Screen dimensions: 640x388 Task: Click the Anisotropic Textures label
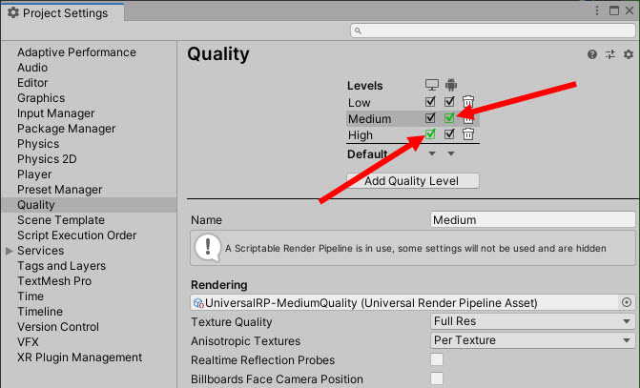(245, 340)
